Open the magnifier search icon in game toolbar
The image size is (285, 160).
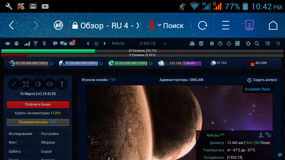(x=257, y=44)
